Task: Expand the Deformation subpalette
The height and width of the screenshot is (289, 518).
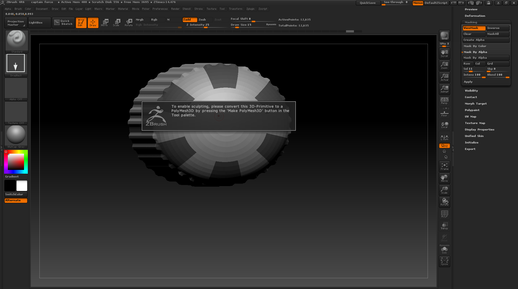Action: [475, 16]
